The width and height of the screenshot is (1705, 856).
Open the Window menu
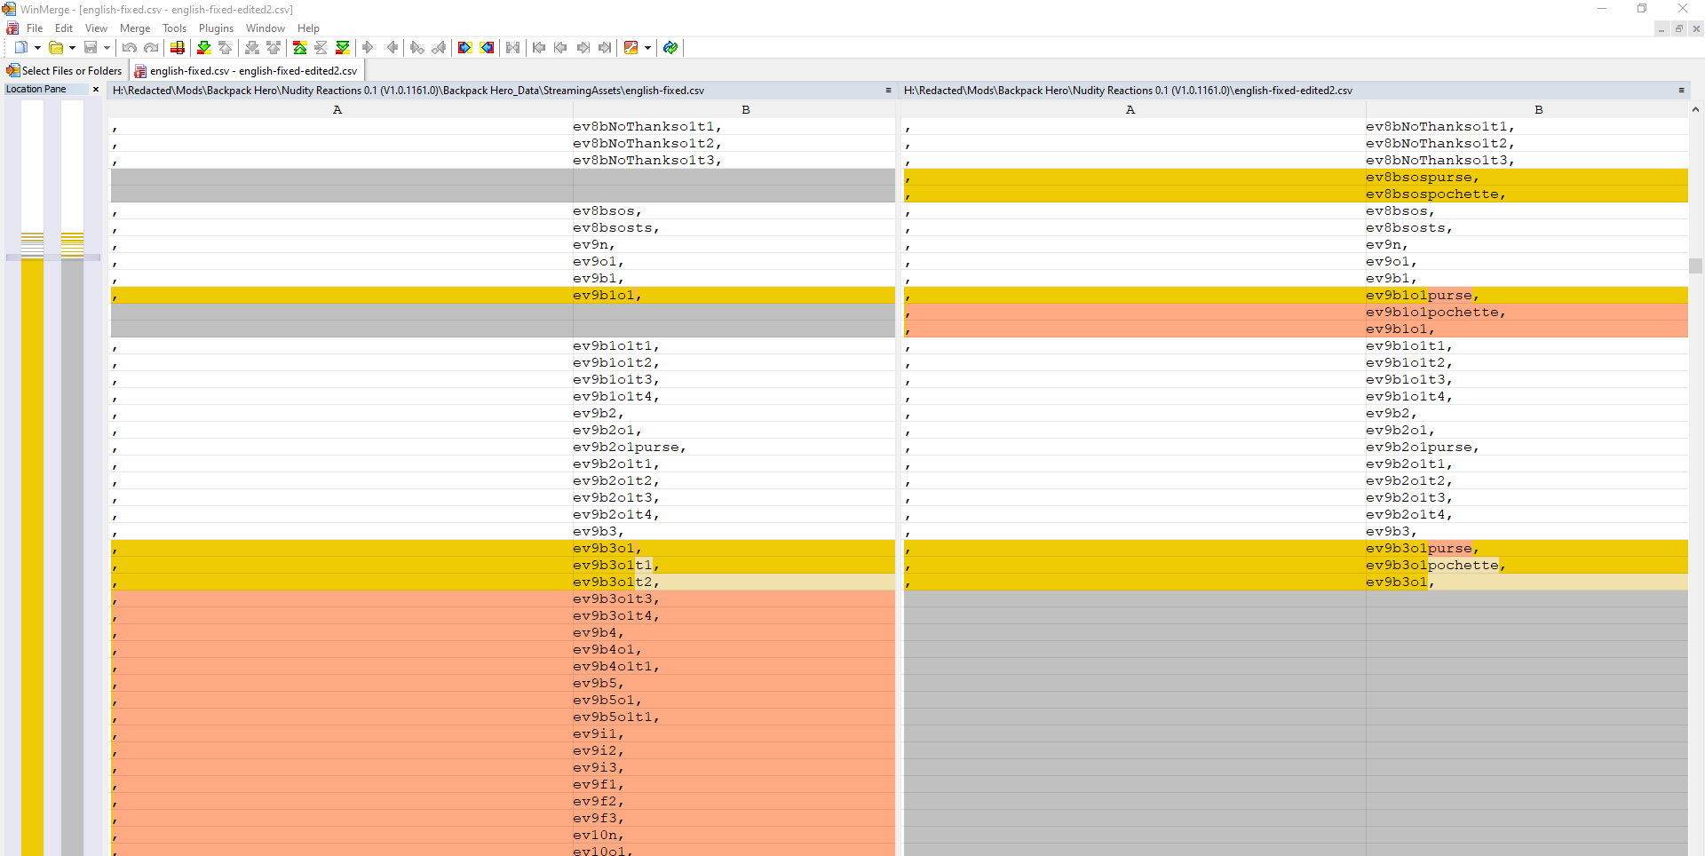266,28
